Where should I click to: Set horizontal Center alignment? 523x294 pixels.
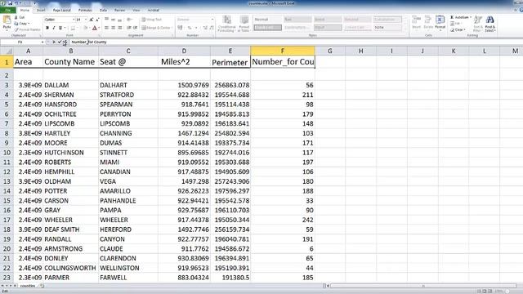tap(113, 28)
